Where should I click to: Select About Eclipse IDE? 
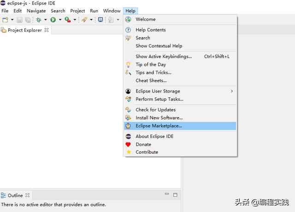(180, 136)
